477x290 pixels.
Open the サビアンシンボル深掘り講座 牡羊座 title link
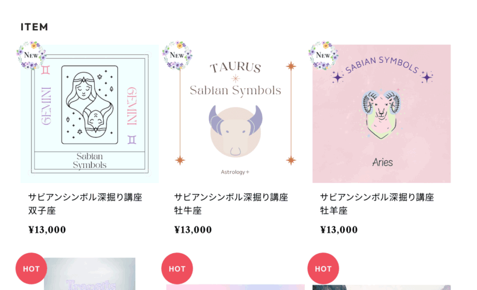pyautogui.click(x=377, y=204)
